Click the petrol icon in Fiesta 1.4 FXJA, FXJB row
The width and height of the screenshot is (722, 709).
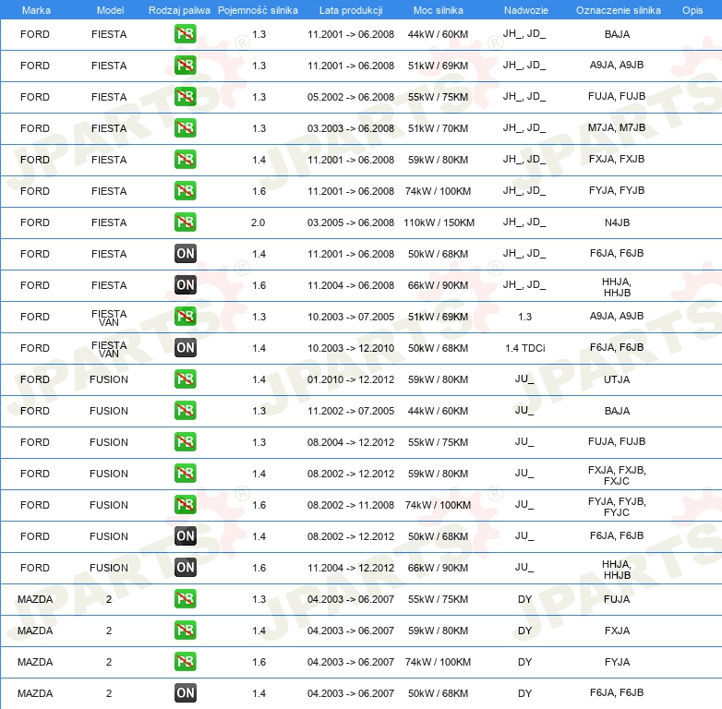tap(185, 160)
